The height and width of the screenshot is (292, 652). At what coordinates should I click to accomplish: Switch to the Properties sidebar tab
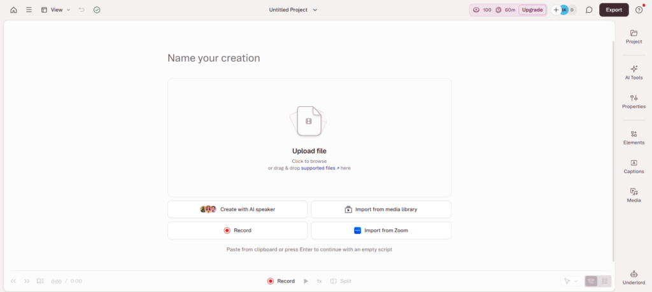point(634,102)
